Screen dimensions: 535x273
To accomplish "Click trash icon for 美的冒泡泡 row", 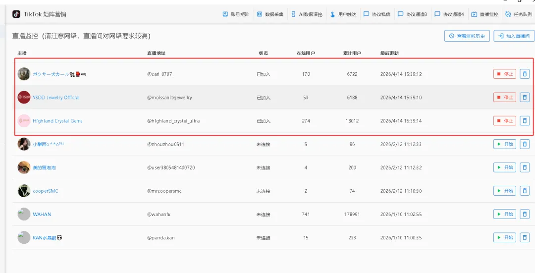I will coord(525,167).
